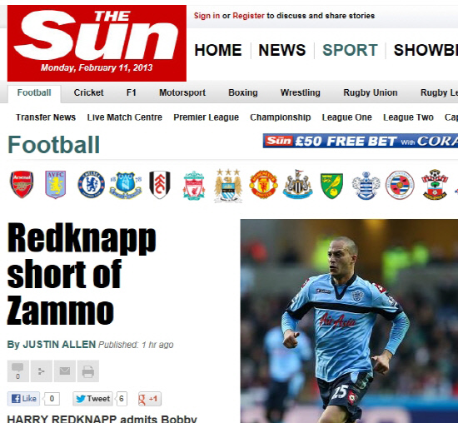The height and width of the screenshot is (423, 458).
Task: Click the Sign in link
Action: tap(207, 16)
